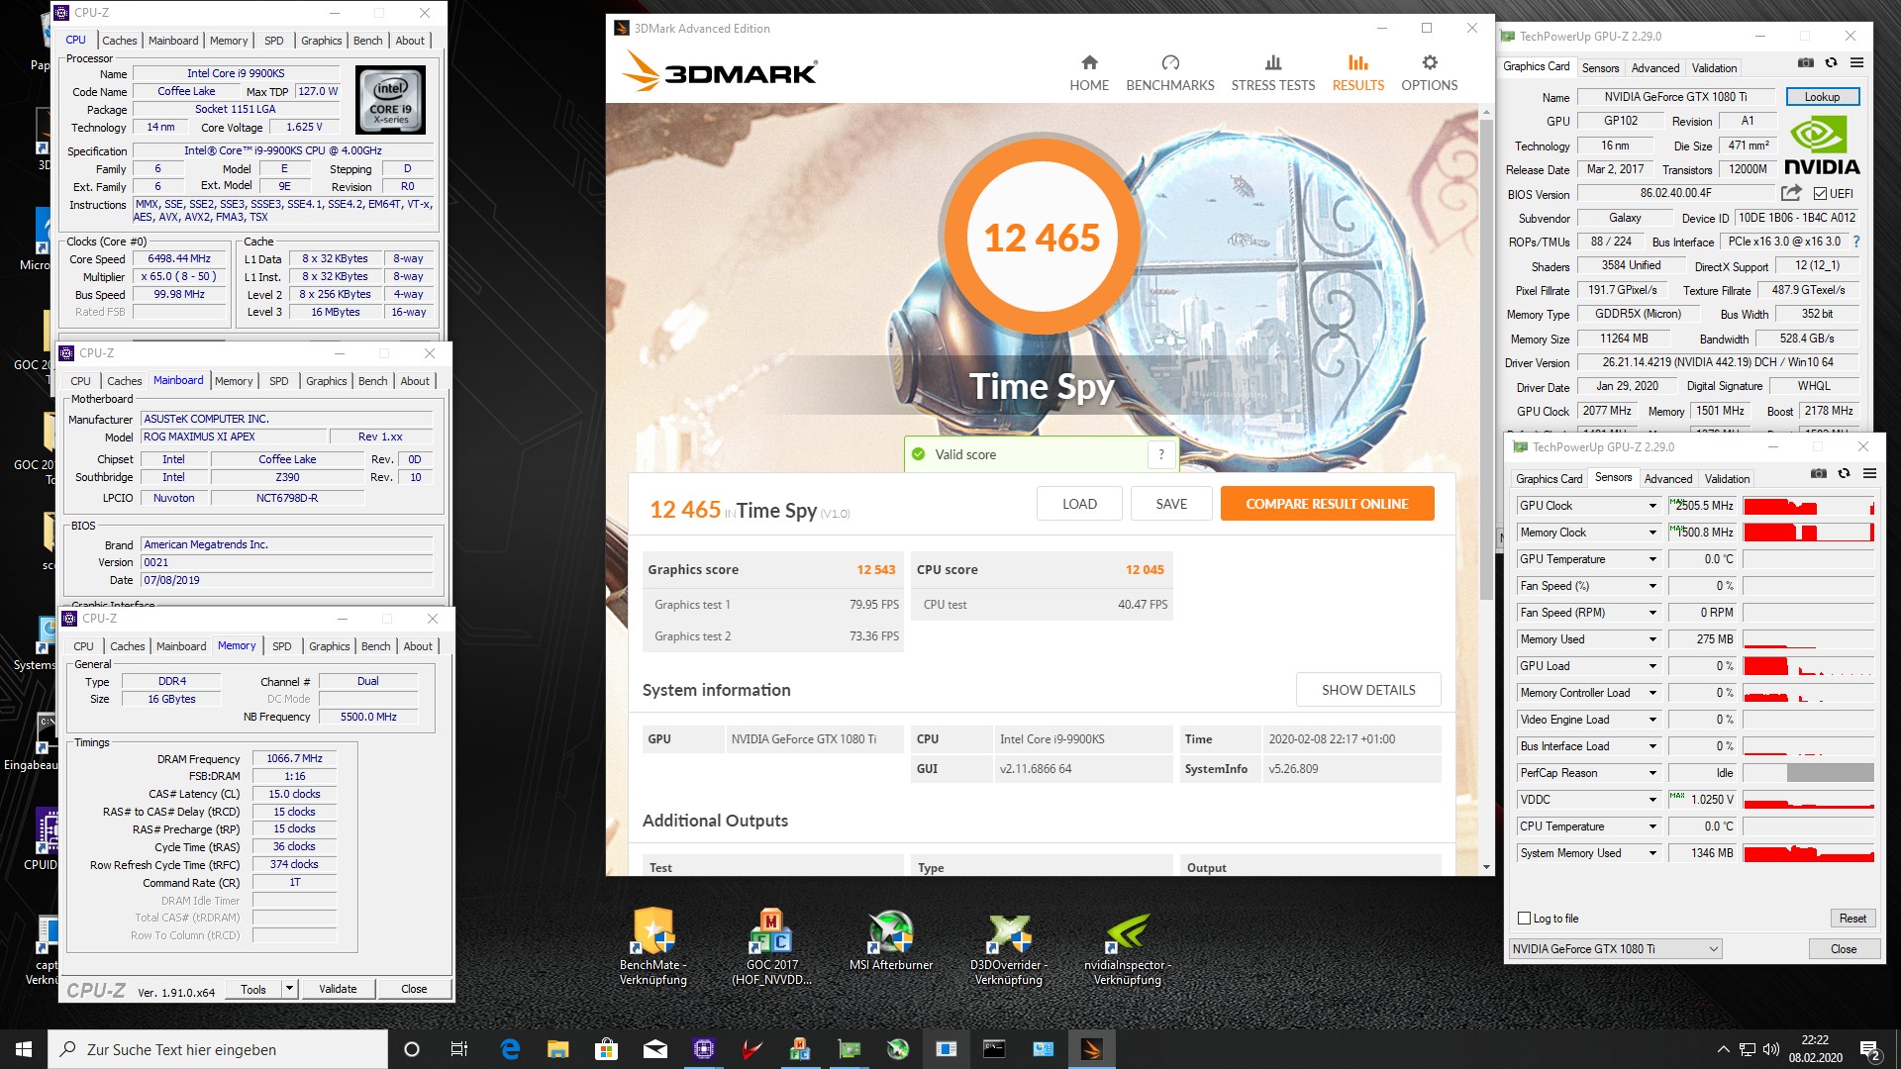Click the BIOS share/export icon in GPU-Z
This screenshot has height=1069, width=1901.
pyautogui.click(x=1790, y=194)
